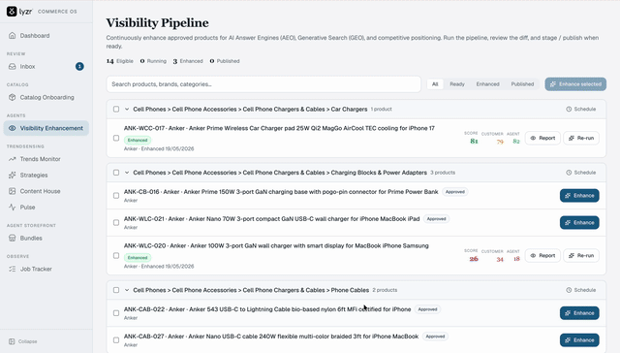Click the '0 Running' counter
620x353 pixels.
click(x=153, y=61)
